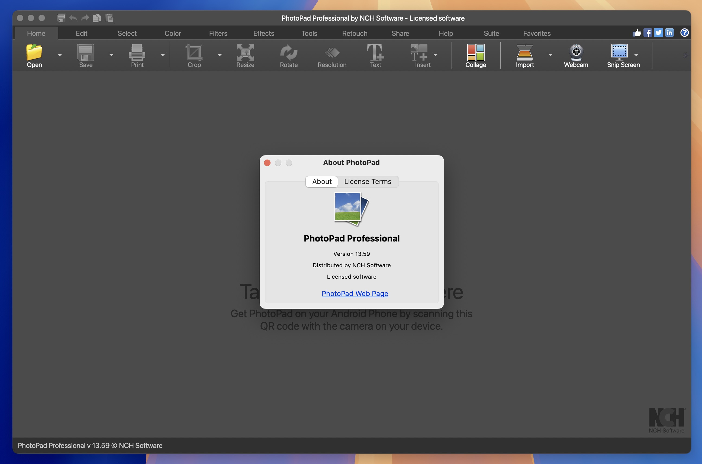Open the Tools ribbon tab

pyautogui.click(x=309, y=33)
